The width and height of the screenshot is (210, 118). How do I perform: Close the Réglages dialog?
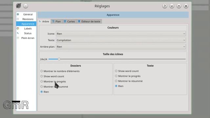pyautogui.click(x=186, y=6)
